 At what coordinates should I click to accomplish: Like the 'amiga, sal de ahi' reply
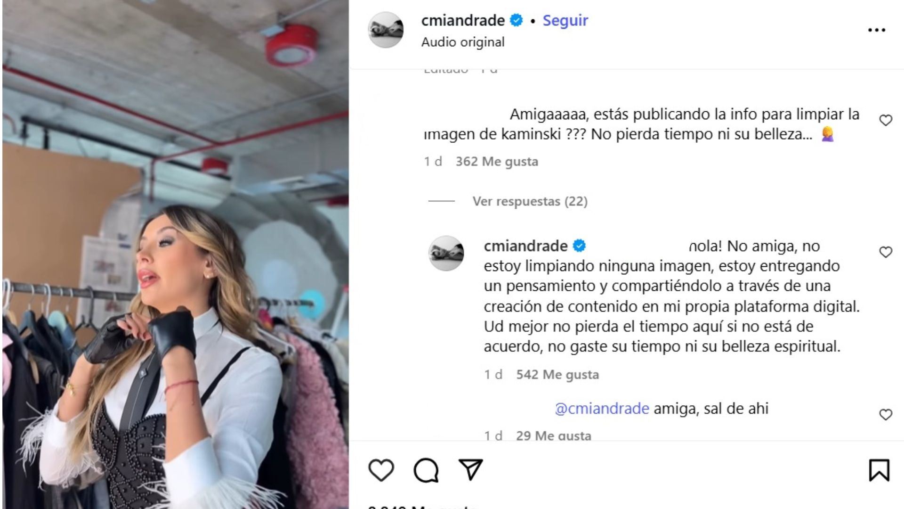click(886, 415)
